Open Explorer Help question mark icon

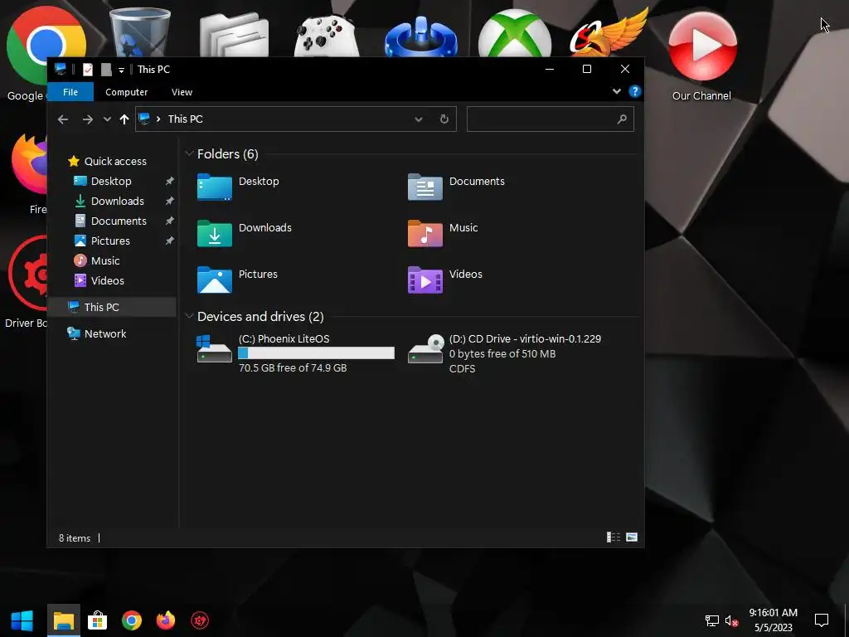634,91
